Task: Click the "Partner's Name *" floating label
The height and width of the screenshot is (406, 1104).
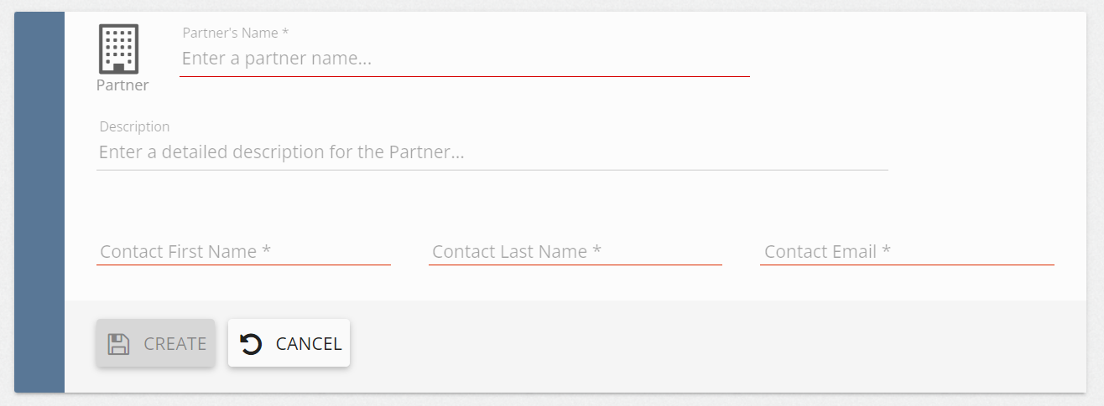Action: click(236, 33)
